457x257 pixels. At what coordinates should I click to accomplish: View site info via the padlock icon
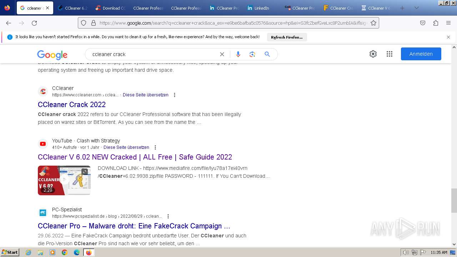94,23
